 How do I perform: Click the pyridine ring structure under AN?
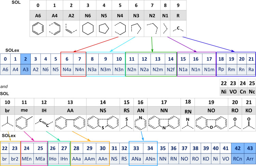pos(140,123)
